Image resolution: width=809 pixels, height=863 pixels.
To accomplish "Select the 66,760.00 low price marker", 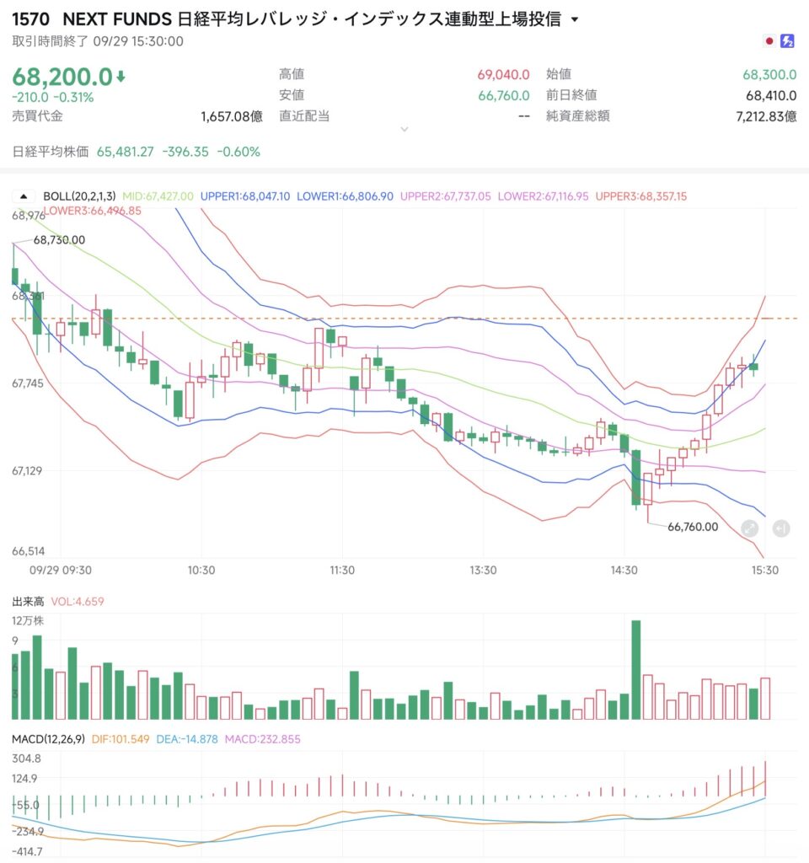I will pos(693,527).
